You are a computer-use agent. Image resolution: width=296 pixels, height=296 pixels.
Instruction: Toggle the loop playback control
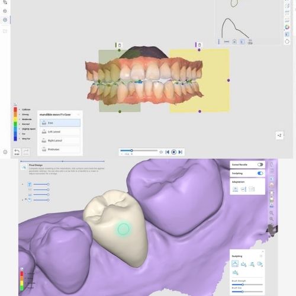point(161,152)
